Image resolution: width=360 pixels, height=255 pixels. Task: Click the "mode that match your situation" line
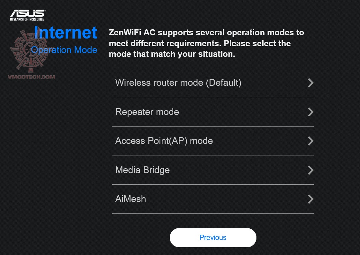point(172,54)
